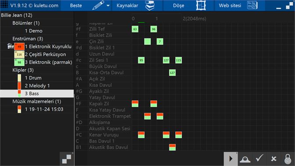Image resolution: width=295 pixels, height=166 pixels.
Task: Select instrument 2 Çeşitli Perküsyon
Action: pos(45,54)
